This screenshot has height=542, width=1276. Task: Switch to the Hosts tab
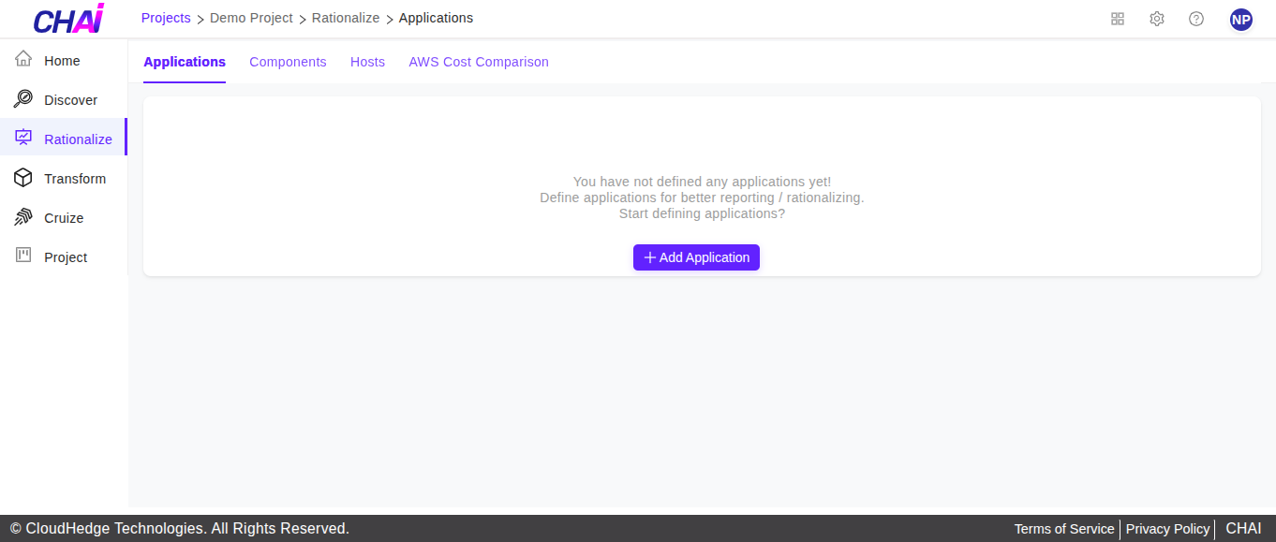(367, 62)
